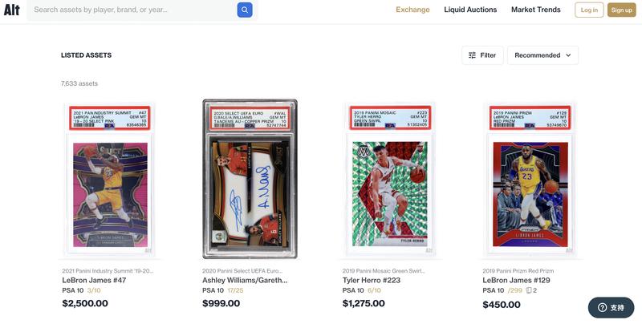Go to Liquid Auctions
The image size is (642, 324).
(470, 10)
